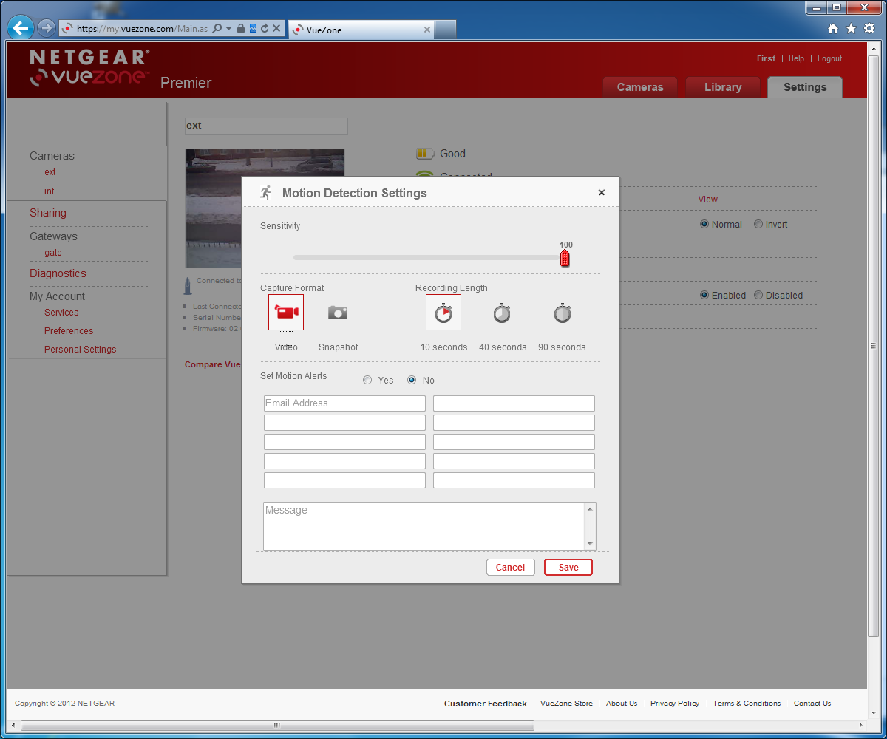Choose the 10 seconds stopwatch icon
Image resolution: width=887 pixels, height=739 pixels.
pos(443,313)
